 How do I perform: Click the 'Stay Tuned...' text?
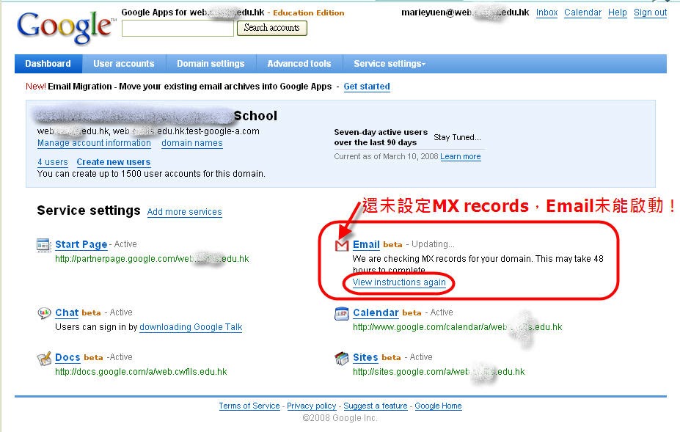(457, 137)
